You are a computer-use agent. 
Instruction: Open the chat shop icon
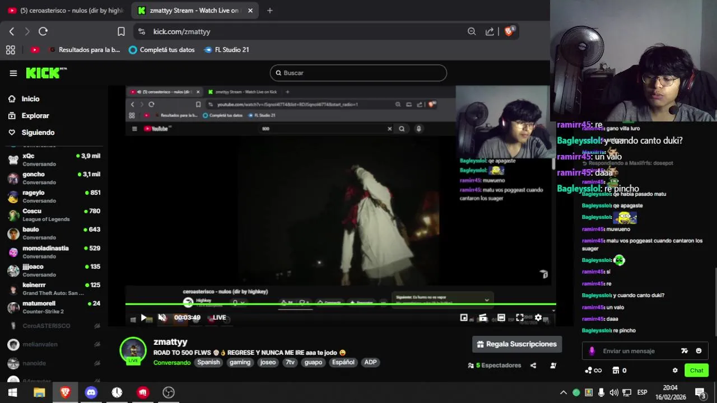[x=616, y=371]
